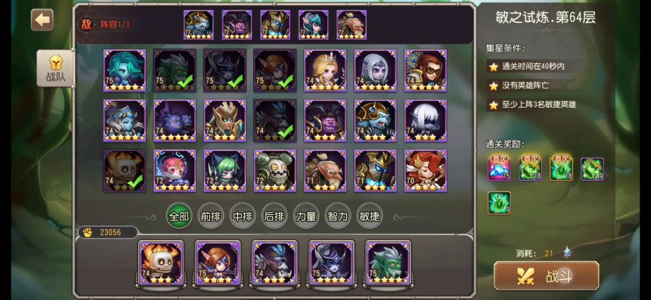651x300 pixels.
Task: Filter heroes by 前排 front row
Action: (x=211, y=216)
